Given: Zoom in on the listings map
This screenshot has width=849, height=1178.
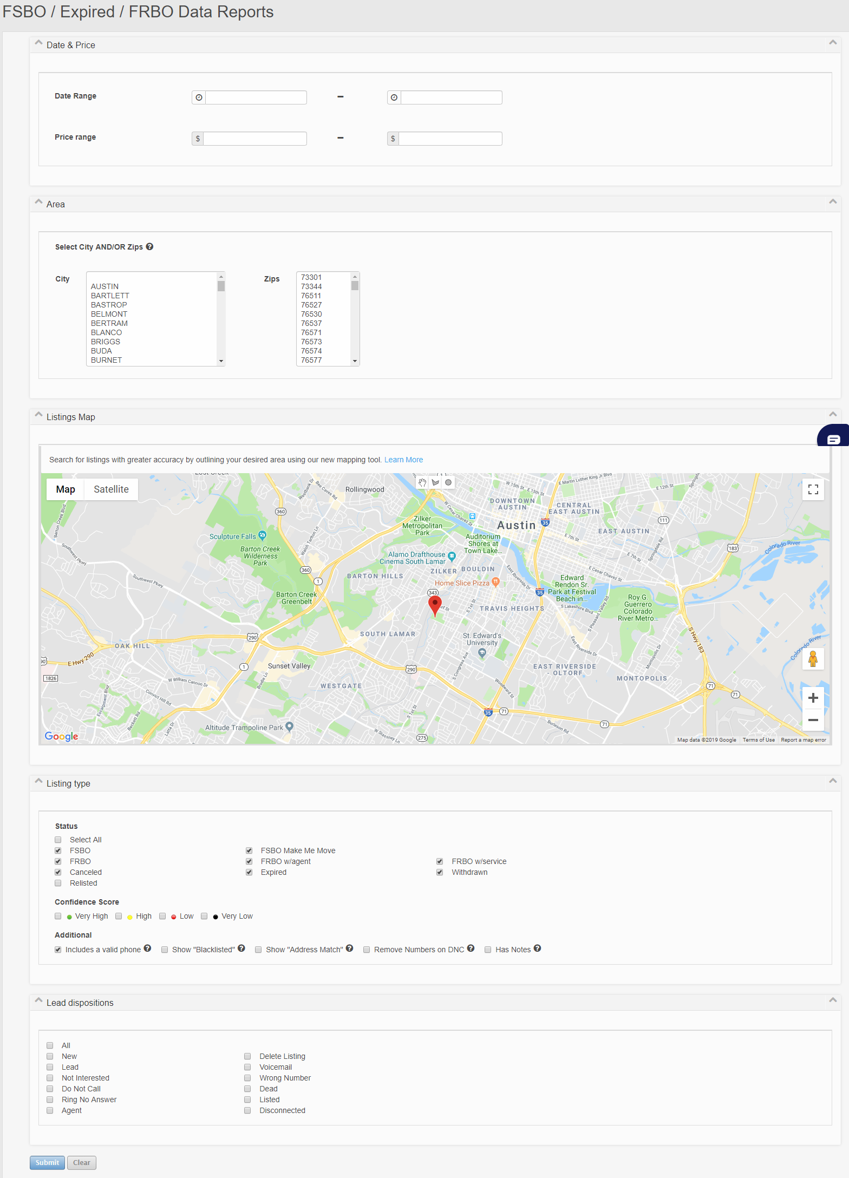Looking at the screenshot, I should click(813, 698).
